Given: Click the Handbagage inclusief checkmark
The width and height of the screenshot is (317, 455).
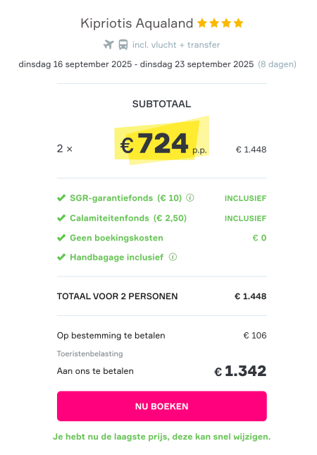Looking at the screenshot, I should (61, 257).
